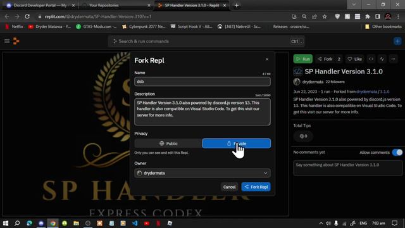Go back in browser history

7,16
